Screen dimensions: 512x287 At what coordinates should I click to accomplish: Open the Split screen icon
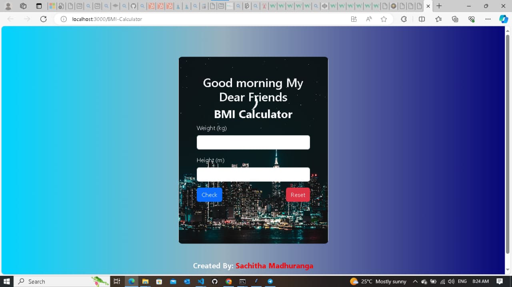point(422,19)
